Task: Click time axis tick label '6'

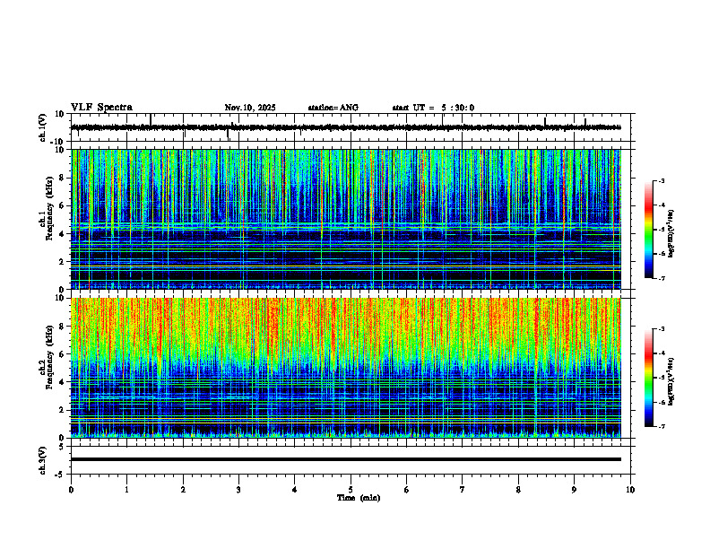Action: [407, 490]
